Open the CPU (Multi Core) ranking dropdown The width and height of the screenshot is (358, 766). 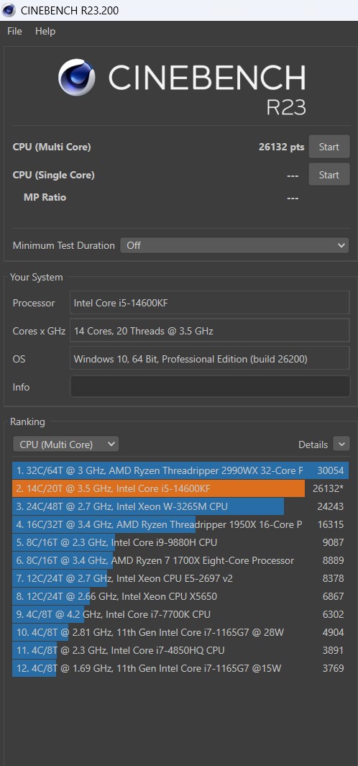click(66, 444)
